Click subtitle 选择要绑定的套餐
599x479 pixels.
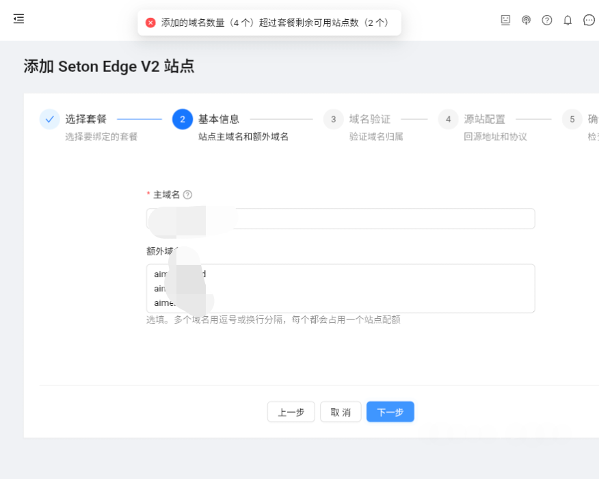point(101,137)
